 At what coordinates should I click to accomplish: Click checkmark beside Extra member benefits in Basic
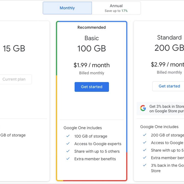coord(68,159)
